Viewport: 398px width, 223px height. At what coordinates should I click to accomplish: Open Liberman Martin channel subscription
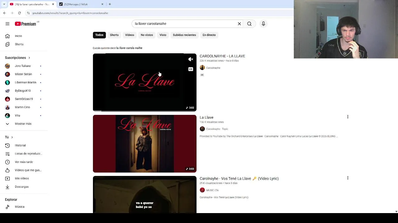(x=25, y=82)
